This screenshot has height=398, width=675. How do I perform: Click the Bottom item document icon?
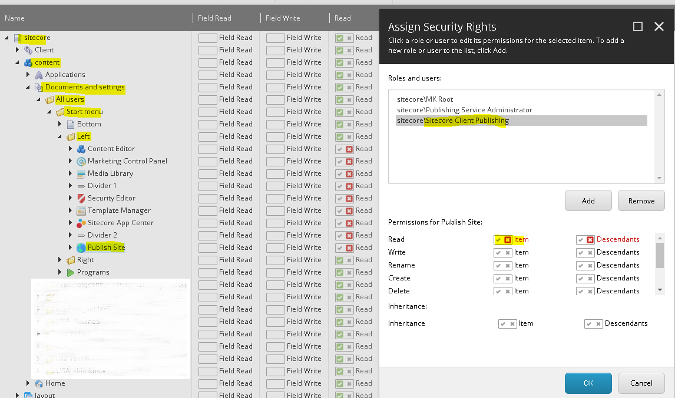point(71,125)
